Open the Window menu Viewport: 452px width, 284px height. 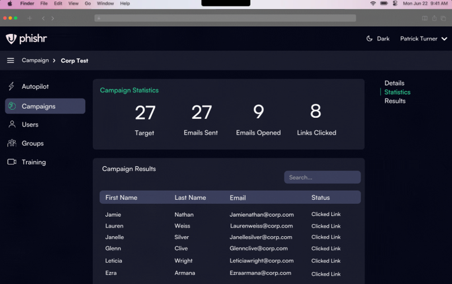click(x=105, y=4)
